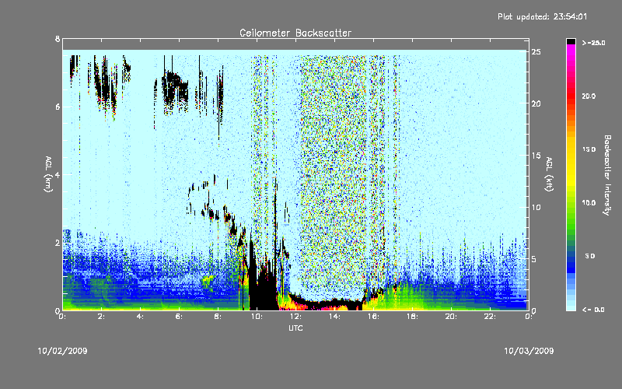This screenshot has height=389, width=622.
Task: Select the "20:" hour tick on UTC axis
Action: (452, 317)
